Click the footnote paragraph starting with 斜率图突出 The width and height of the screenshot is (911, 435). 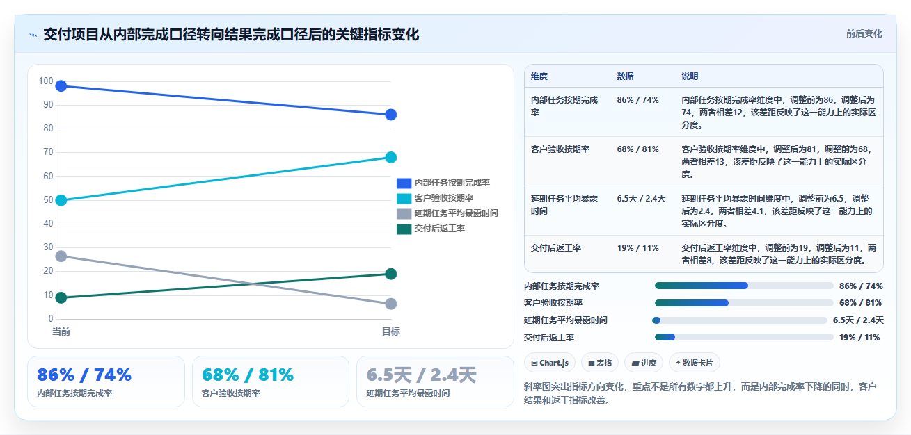tap(703, 393)
